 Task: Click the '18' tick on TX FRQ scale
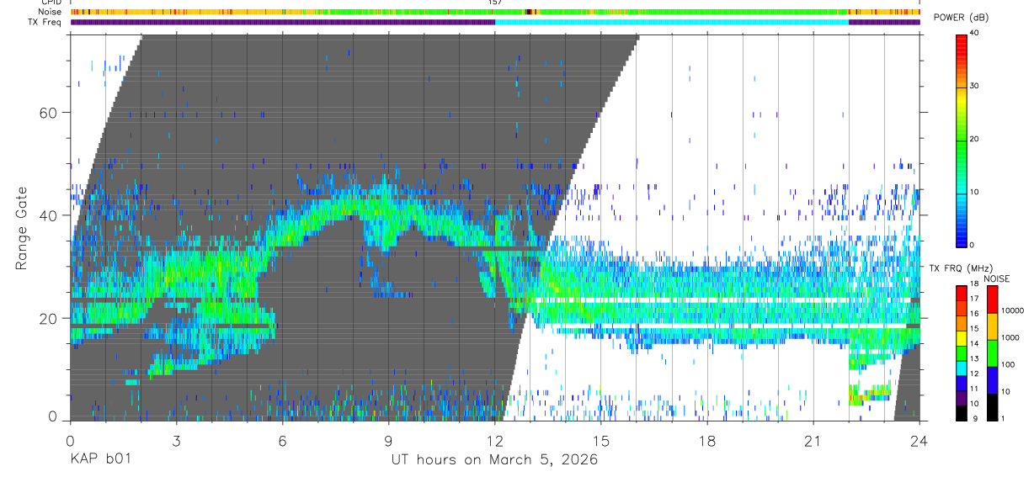[974, 284]
